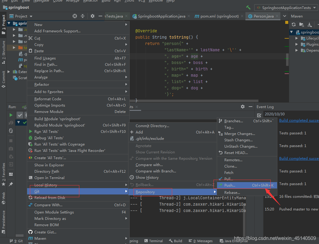Open the SpringbootApplicationTests run configuration dropdown
Viewport: 319px width, 244px height.
(286, 8)
